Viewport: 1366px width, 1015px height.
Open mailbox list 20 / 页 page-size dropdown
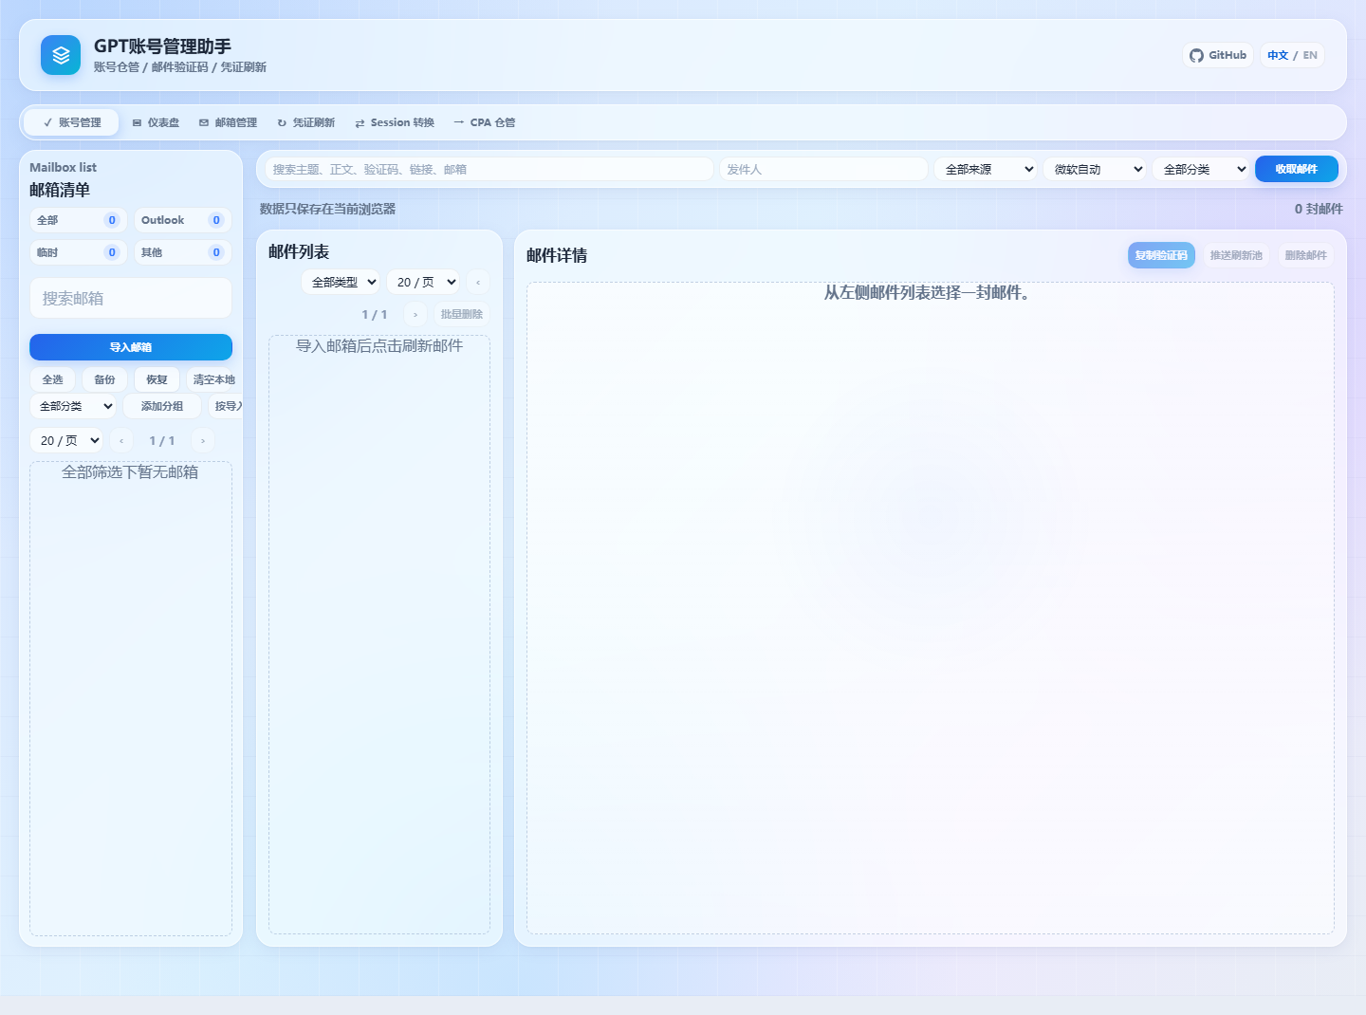pyautogui.click(x=66, y=440)
